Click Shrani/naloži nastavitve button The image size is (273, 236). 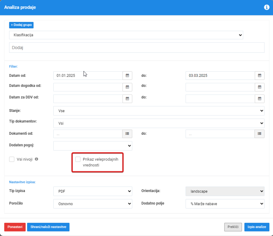click(48, 227)
